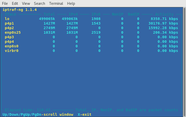Select the lo interface row name
This screenshot has height=117, width=186.
click(x=7, y=19)
